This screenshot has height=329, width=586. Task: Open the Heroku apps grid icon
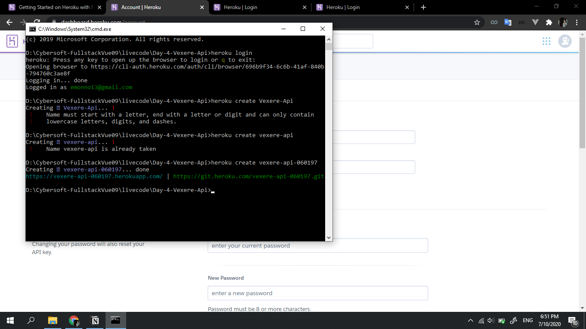click(x=547, y=41)
